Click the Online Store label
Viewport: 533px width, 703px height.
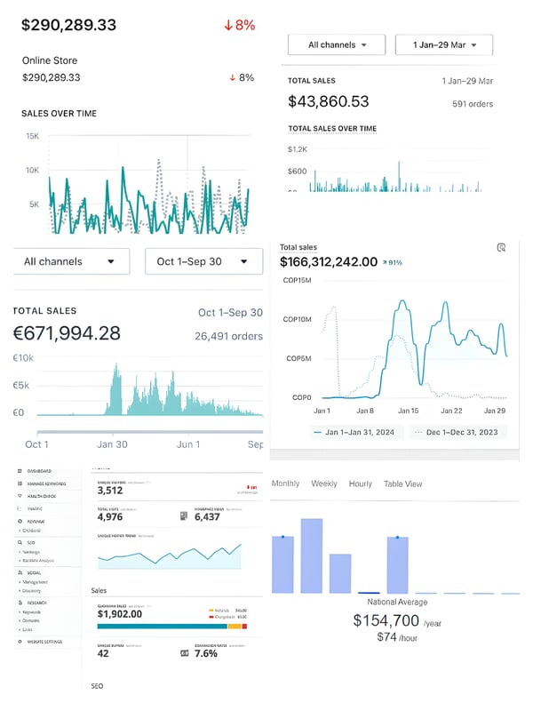click(x=50, y=60)
